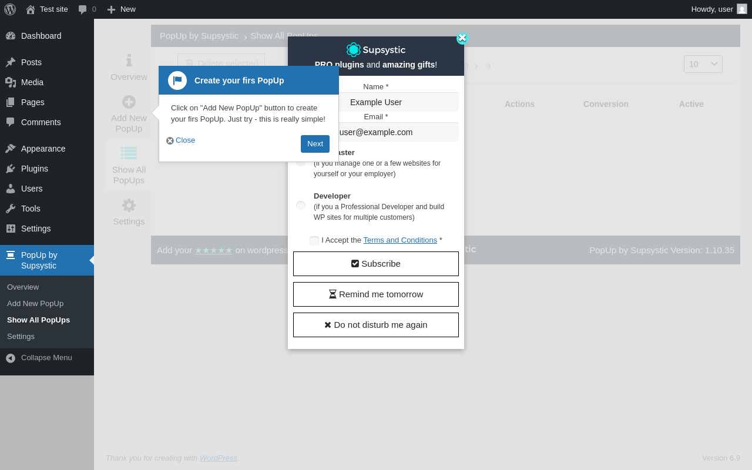Open WordPress Settings sliders icon
The image size is (752, 470).
[11, 229]
